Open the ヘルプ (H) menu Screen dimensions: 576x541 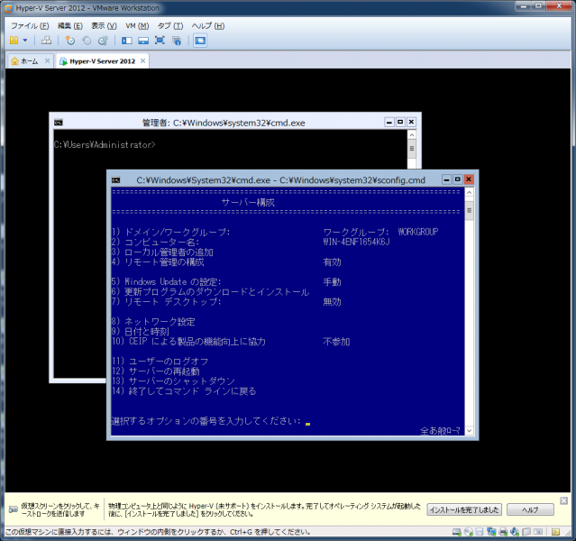[208, 26]
